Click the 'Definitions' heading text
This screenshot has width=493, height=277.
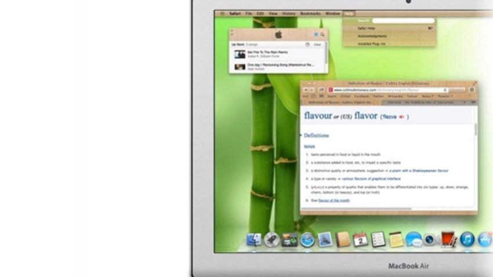pyautogui.click(x=316, y=136)
